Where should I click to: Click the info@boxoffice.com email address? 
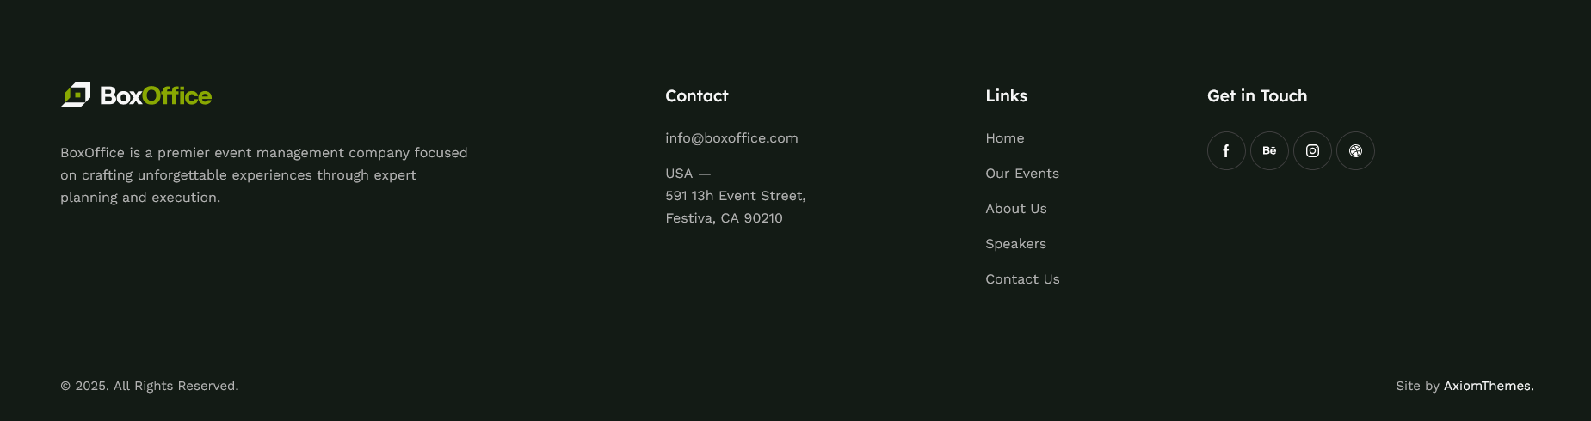(731, 138)
